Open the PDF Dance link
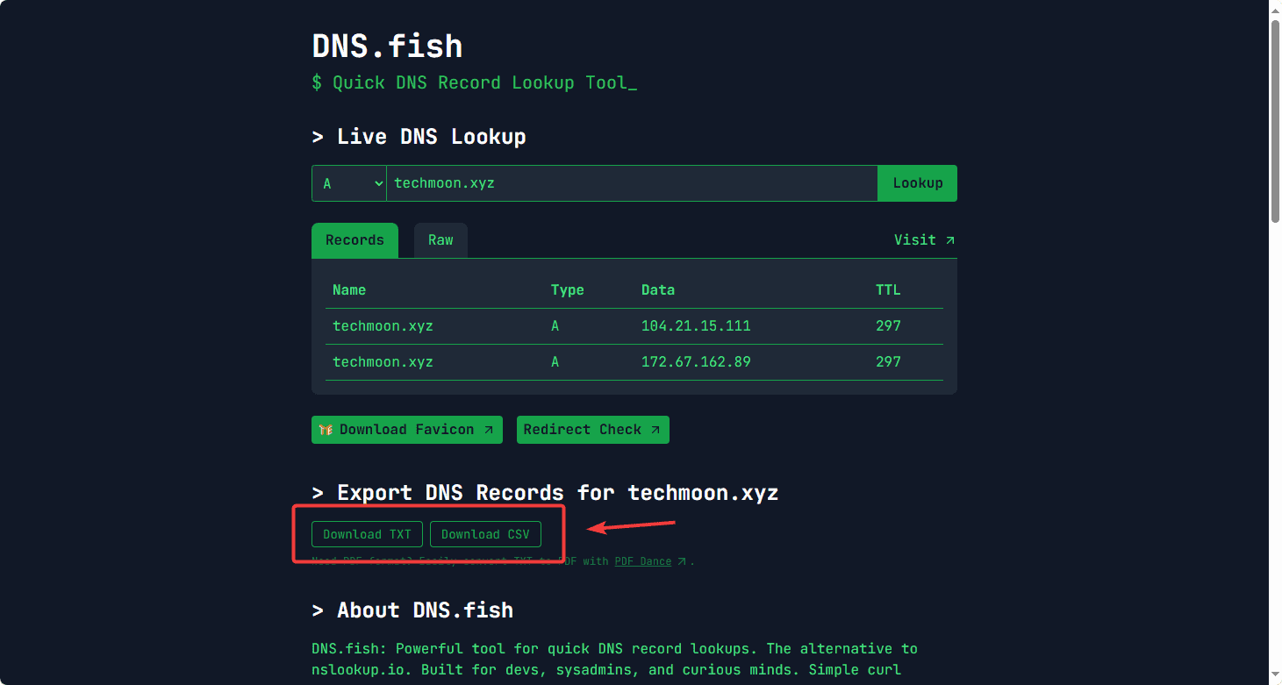 650,561
